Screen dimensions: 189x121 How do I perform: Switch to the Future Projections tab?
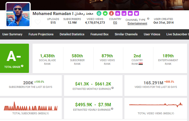tap(41, 34)
